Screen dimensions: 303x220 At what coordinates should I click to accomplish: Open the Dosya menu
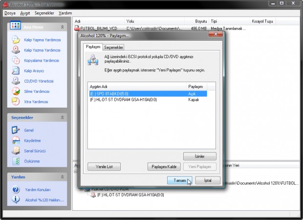(10, 13)
